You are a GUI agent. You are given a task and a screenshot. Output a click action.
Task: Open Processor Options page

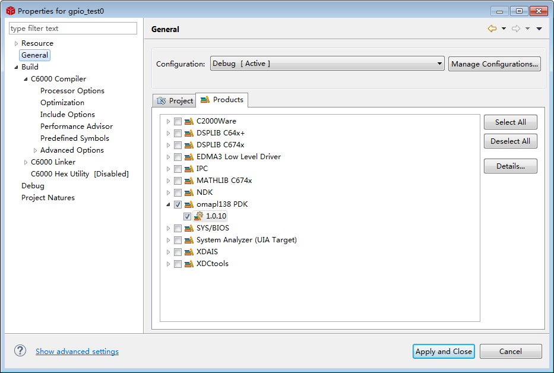(x=72, y=91)
